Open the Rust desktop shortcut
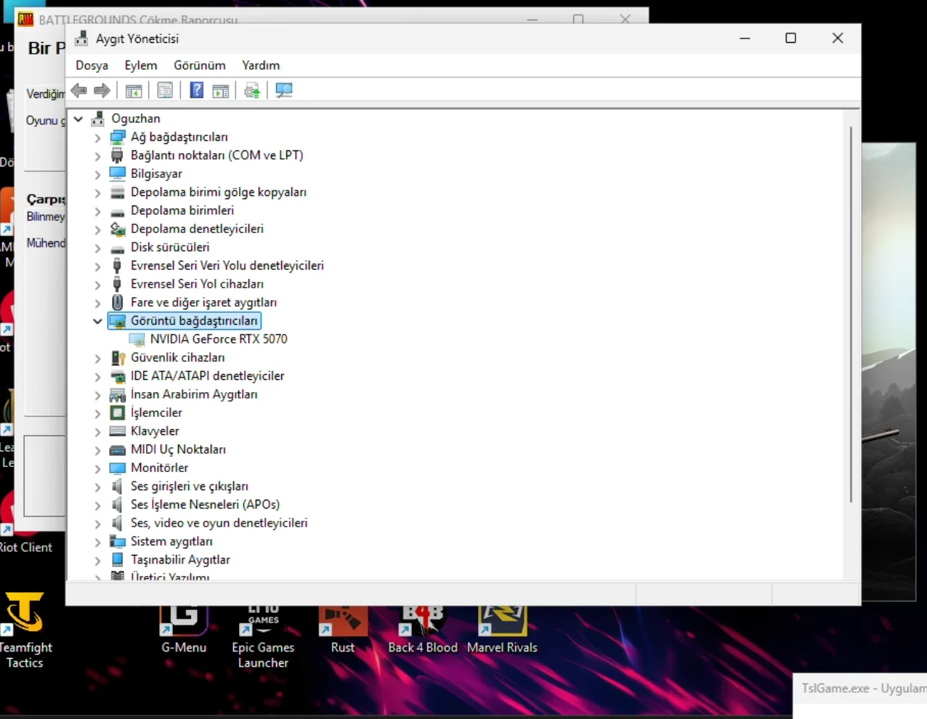The height and width of the screenshot is (719, 927). 343,631
